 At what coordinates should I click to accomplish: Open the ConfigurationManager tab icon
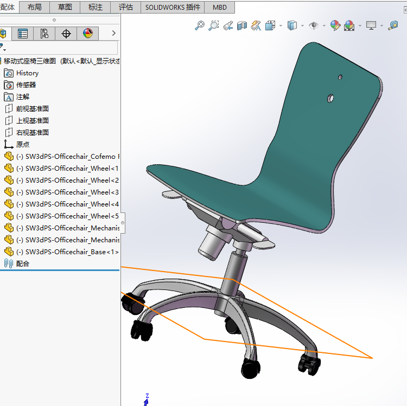[x=44, y=34]
